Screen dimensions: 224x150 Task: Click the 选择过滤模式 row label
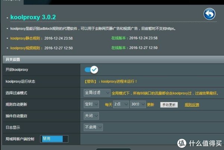16,93
